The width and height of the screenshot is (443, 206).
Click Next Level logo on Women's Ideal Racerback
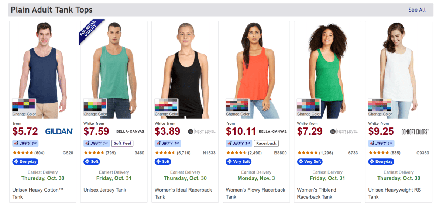click(x=201, y=131)
